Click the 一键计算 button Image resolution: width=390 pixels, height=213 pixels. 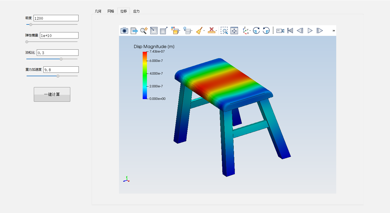point(52,94)
